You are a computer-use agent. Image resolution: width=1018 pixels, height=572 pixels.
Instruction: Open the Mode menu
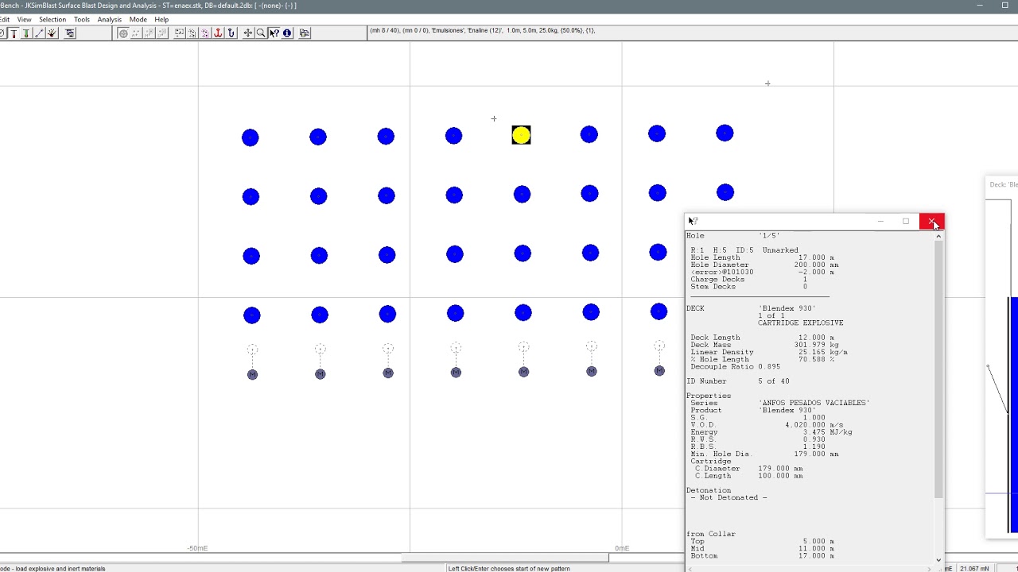coord(138,19)
